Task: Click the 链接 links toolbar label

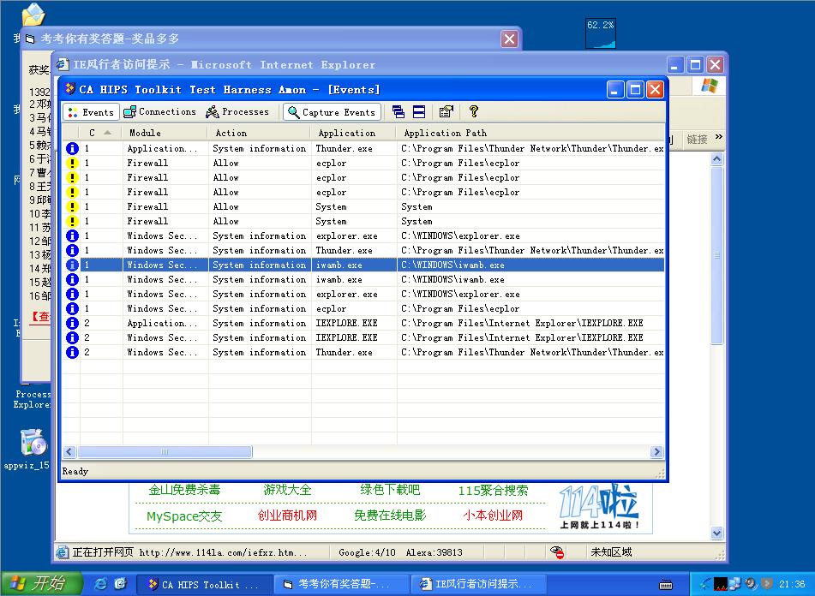Action: pyautogui.click(x=697, y=139)
